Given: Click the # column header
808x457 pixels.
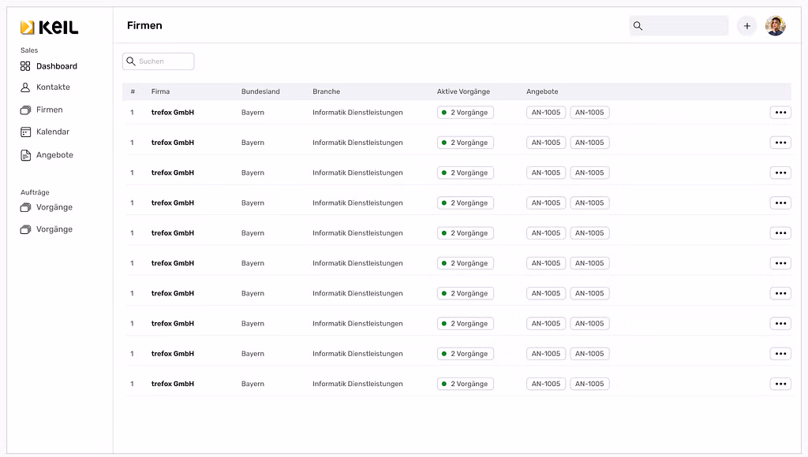Looking at the screenshot, I should pyautogui.click(x=133, y=91).
